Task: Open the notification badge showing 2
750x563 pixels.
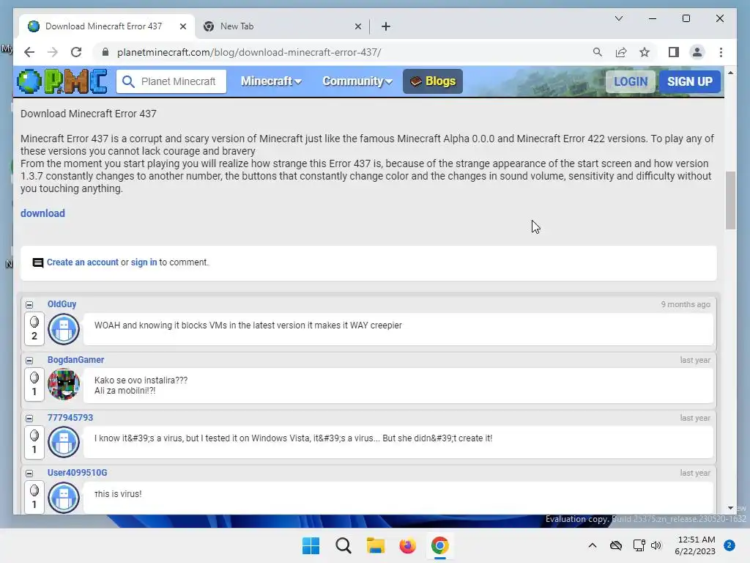Action: click(729, 545)
